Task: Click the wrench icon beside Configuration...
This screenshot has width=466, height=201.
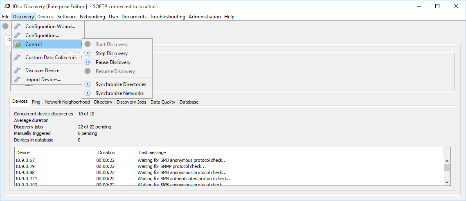Action: pos(18,35)
